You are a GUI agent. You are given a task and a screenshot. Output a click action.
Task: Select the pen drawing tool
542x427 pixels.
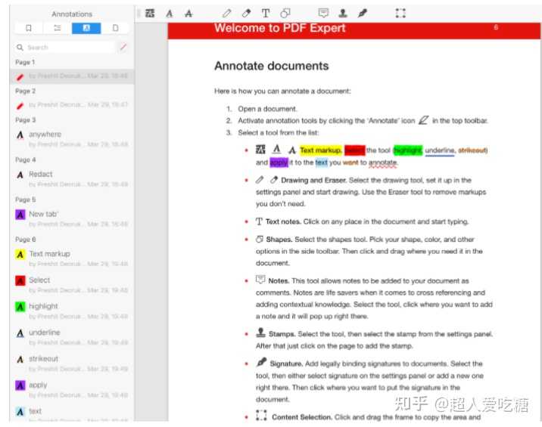point(227,14)
